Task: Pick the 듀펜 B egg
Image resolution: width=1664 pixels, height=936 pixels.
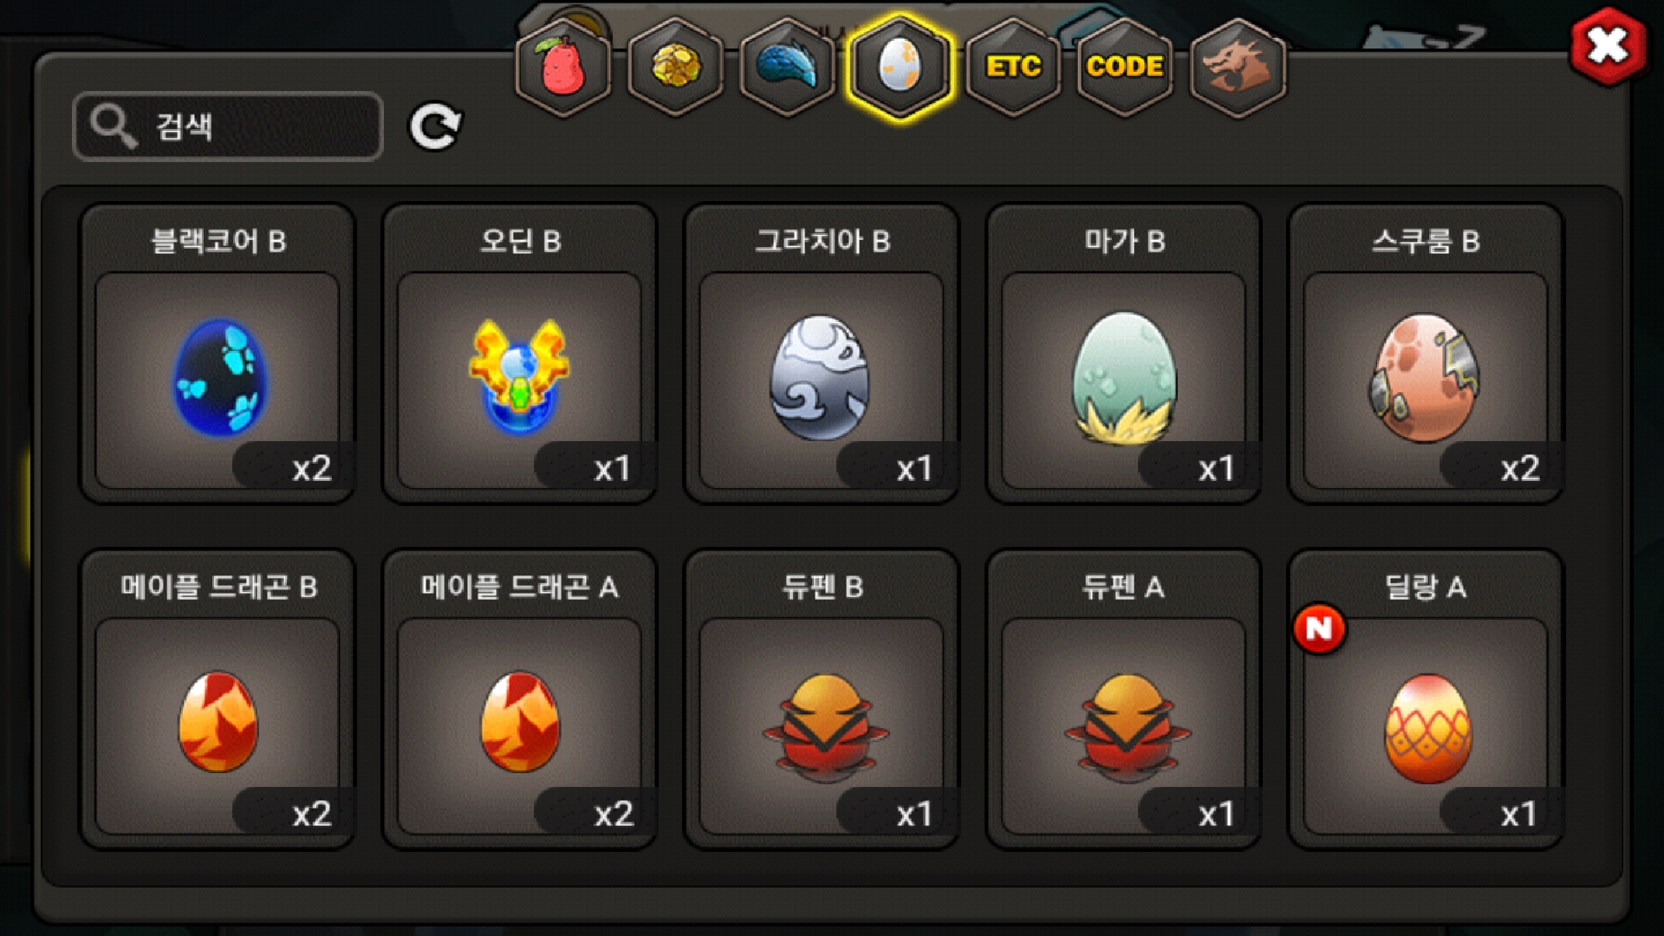Action: point(822,699)
